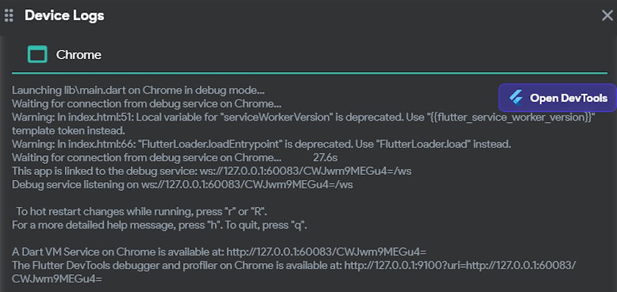
Task: Click the serviceWorkerVersion deprecation warning line
Action: pos(303,117)
